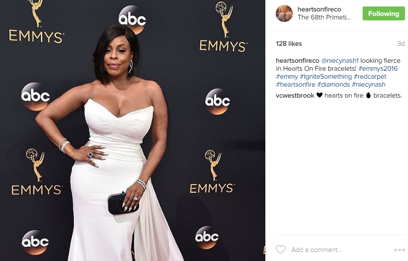Click the heart like icon
The width and height of the screenshot is (408, 261).
280,250
